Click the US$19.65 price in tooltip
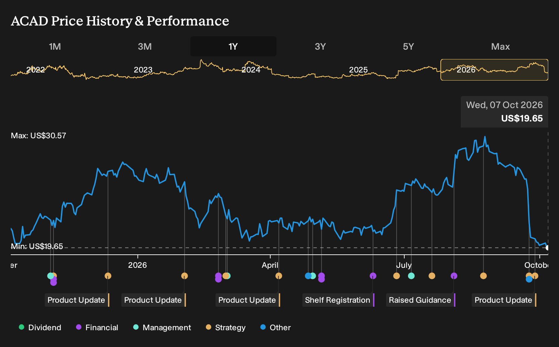This screenshot has height=347, width=559. [522, 118]
